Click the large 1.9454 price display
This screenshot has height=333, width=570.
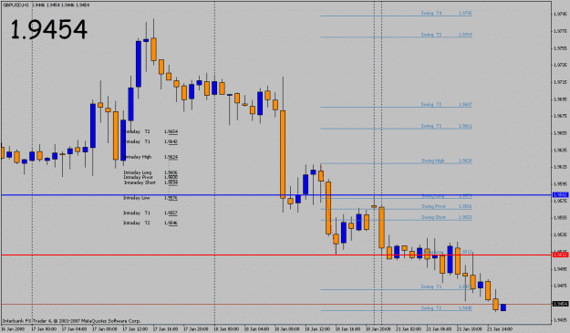tap(48, 29)
